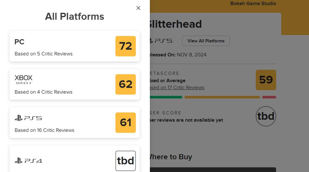Click the user score tbd circle

click(x=266, y=116)
